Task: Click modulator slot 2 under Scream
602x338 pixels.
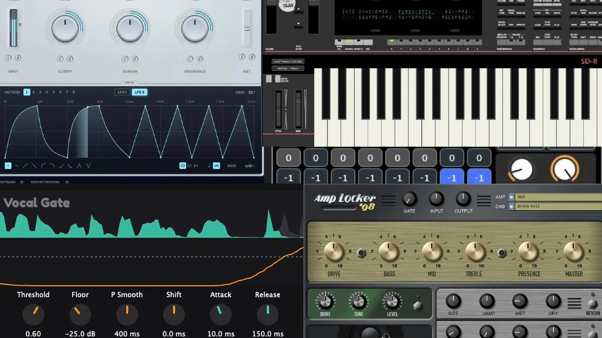Action: click(x=135, y=59)
